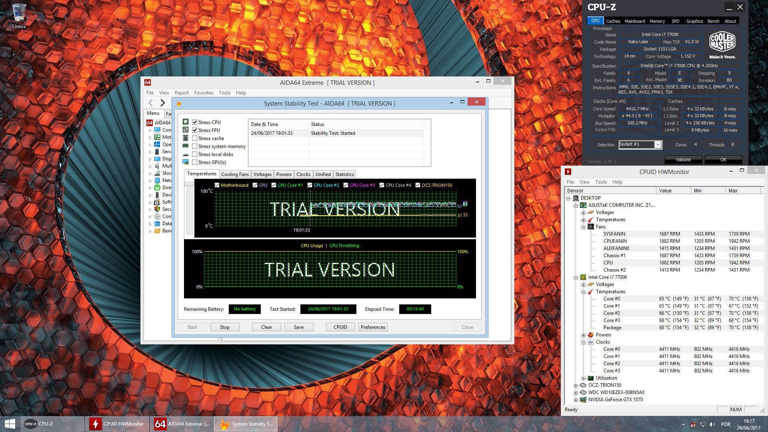Collapse the Fans node in HWMonitor
768x432 pixels.
tap(583, 227)
